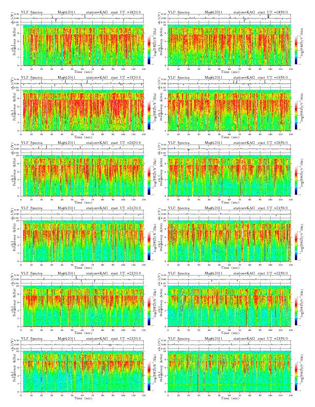Viewport: 315px width, 407px height.
Task: Click the ch.1 waveform strip above the 2150 spectrogram
Action: [229, 214]
